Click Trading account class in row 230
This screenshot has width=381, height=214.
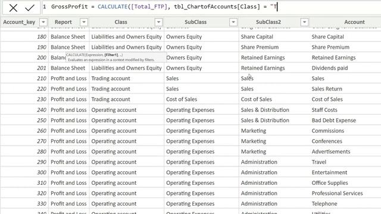[x=111, y=99]
